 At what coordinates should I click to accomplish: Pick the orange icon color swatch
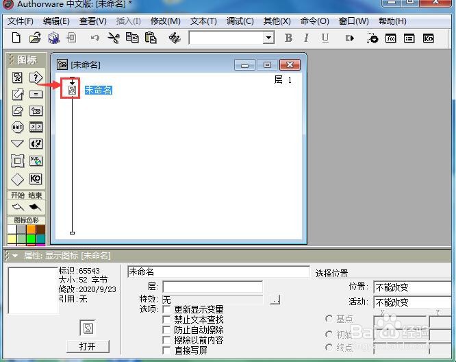[31, 229]
